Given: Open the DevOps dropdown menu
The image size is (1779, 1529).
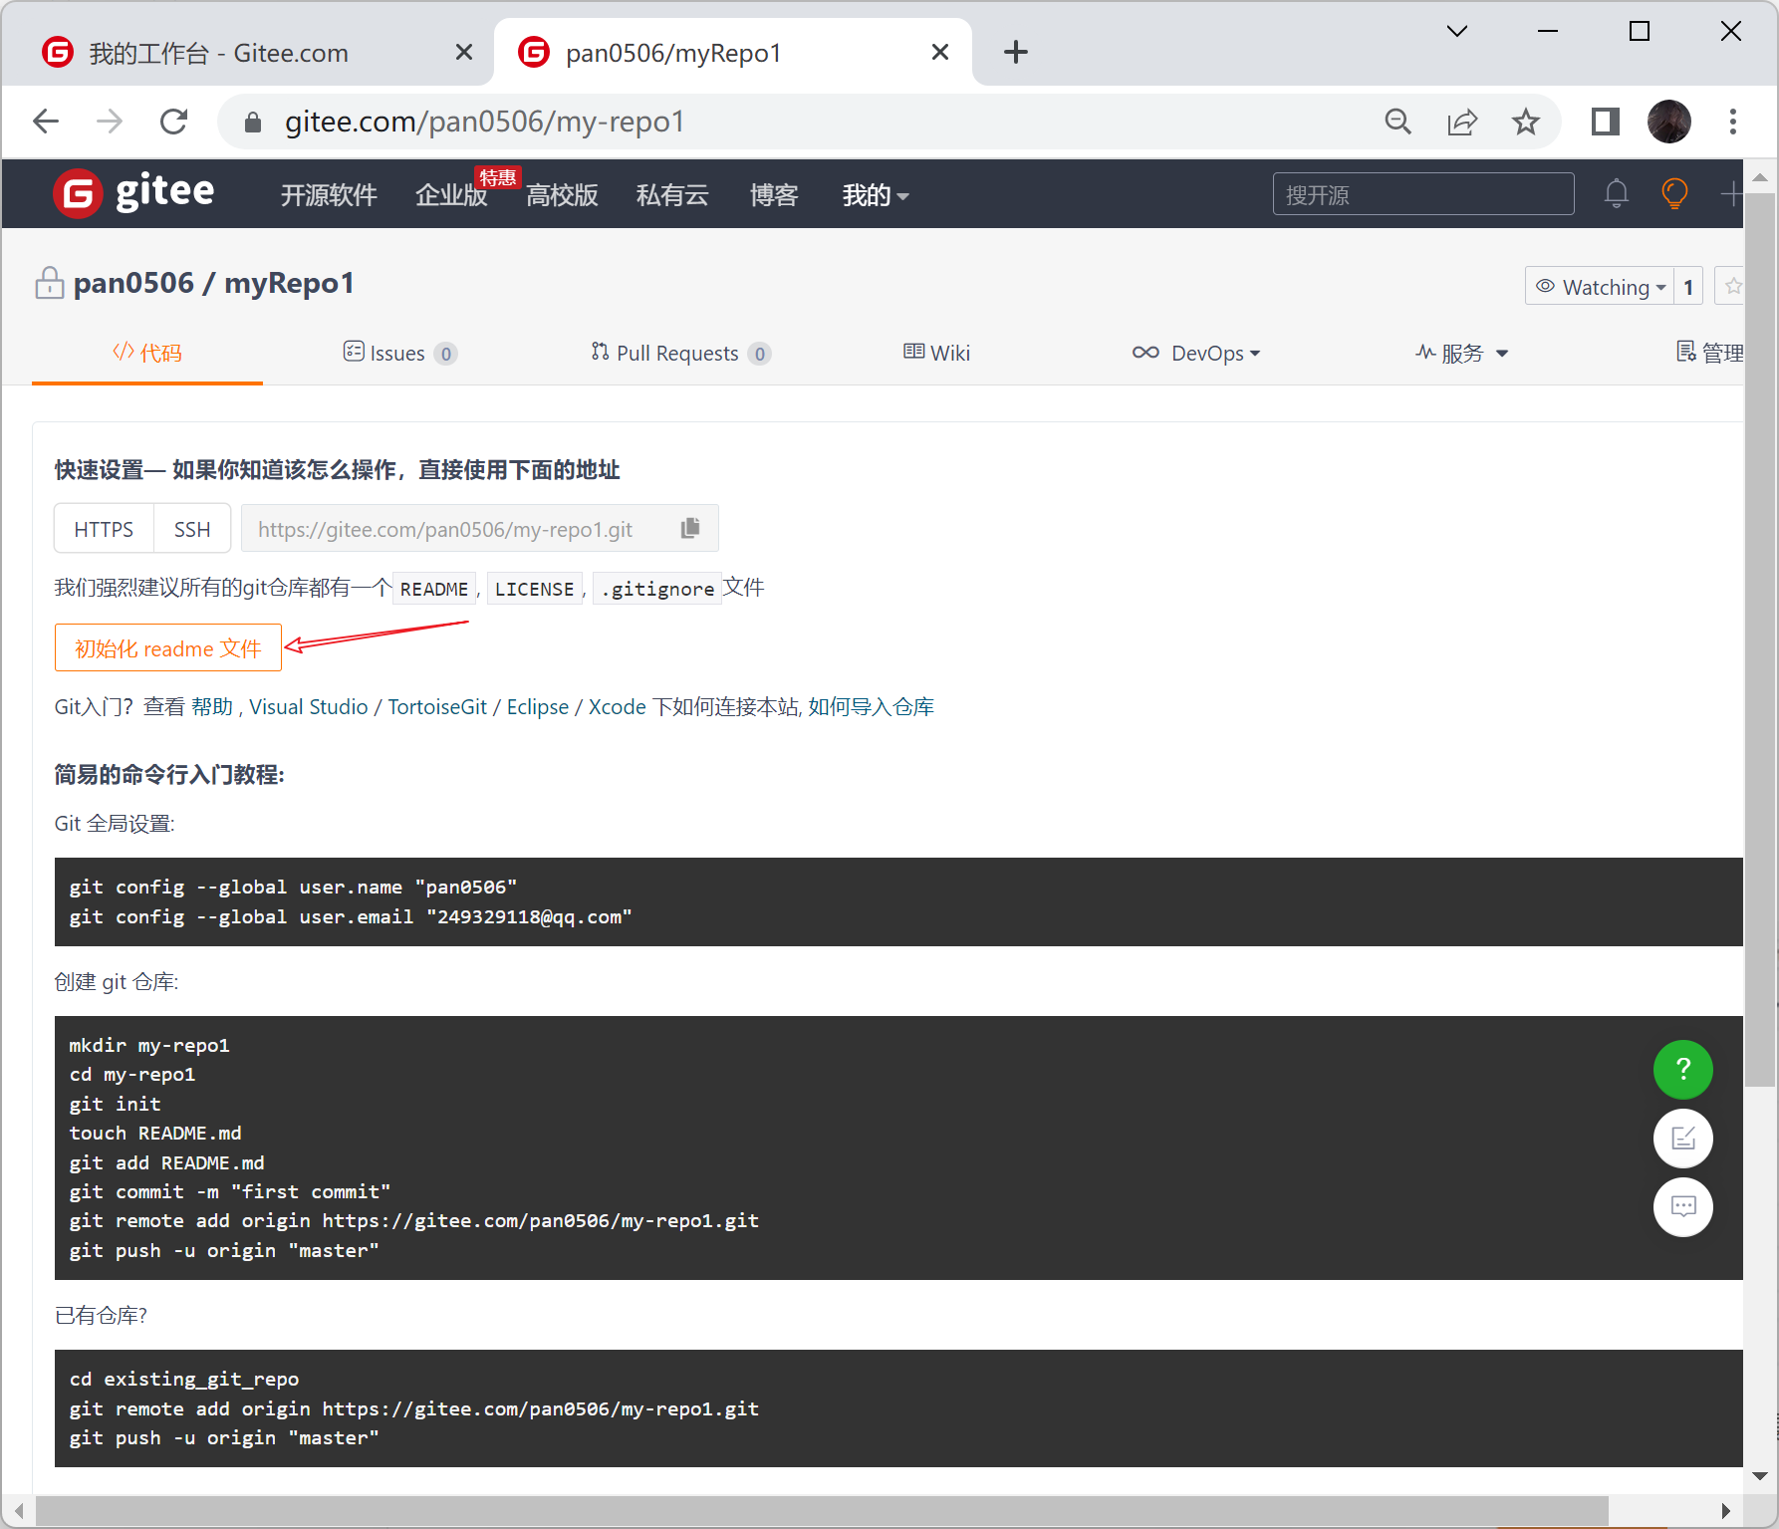Looking at the screenshot, I should 1196,354.
